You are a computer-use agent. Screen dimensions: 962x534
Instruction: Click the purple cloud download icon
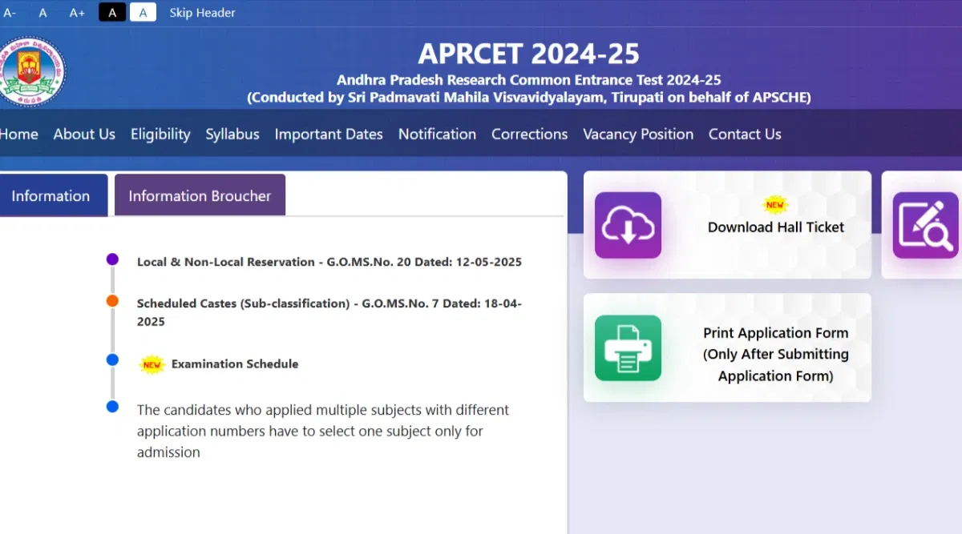coord(628,225)
